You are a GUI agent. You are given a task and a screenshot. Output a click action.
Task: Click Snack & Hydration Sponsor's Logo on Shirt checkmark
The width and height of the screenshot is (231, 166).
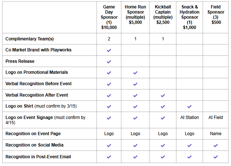click(190, 107)
